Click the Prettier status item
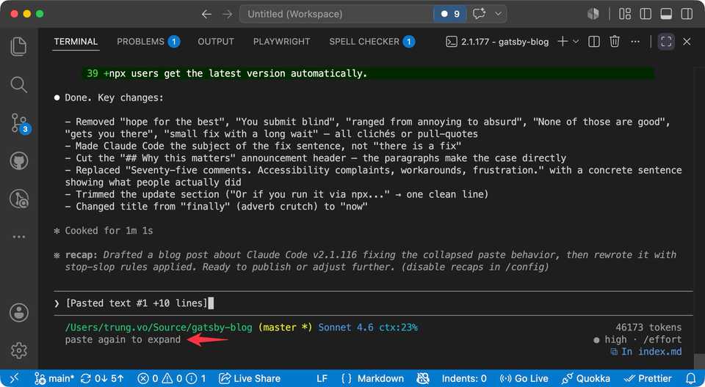Viewport: 705px width, 387px height. click(x=647, y=378)
